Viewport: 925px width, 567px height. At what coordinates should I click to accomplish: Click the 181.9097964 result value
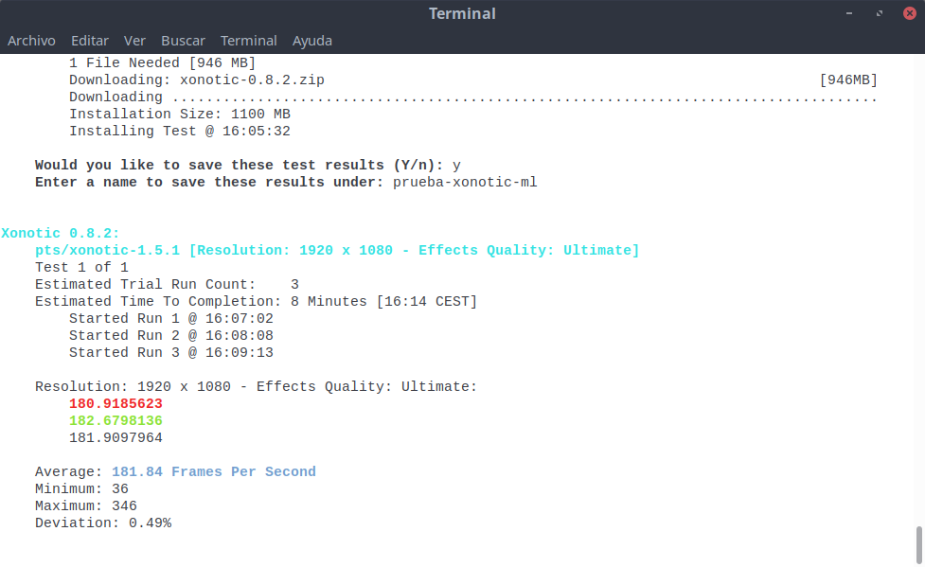pos(116,437)
